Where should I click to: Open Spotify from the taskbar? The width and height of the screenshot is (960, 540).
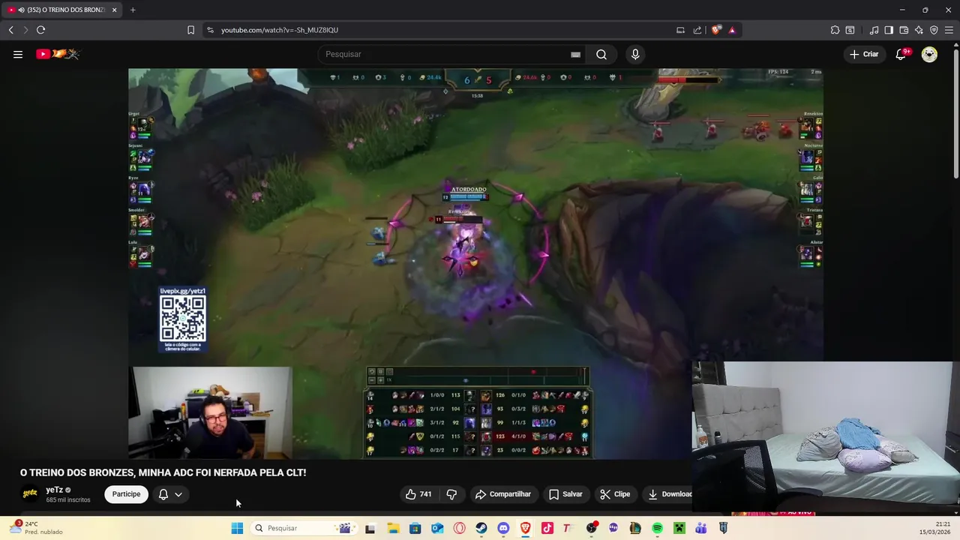(x=657, y=528)
